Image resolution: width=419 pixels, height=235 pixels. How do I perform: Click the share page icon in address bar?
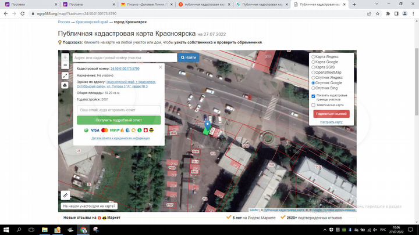(x=369, y=13)
